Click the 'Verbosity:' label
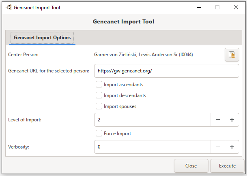 pyautogui.click(x=19, y=147)
